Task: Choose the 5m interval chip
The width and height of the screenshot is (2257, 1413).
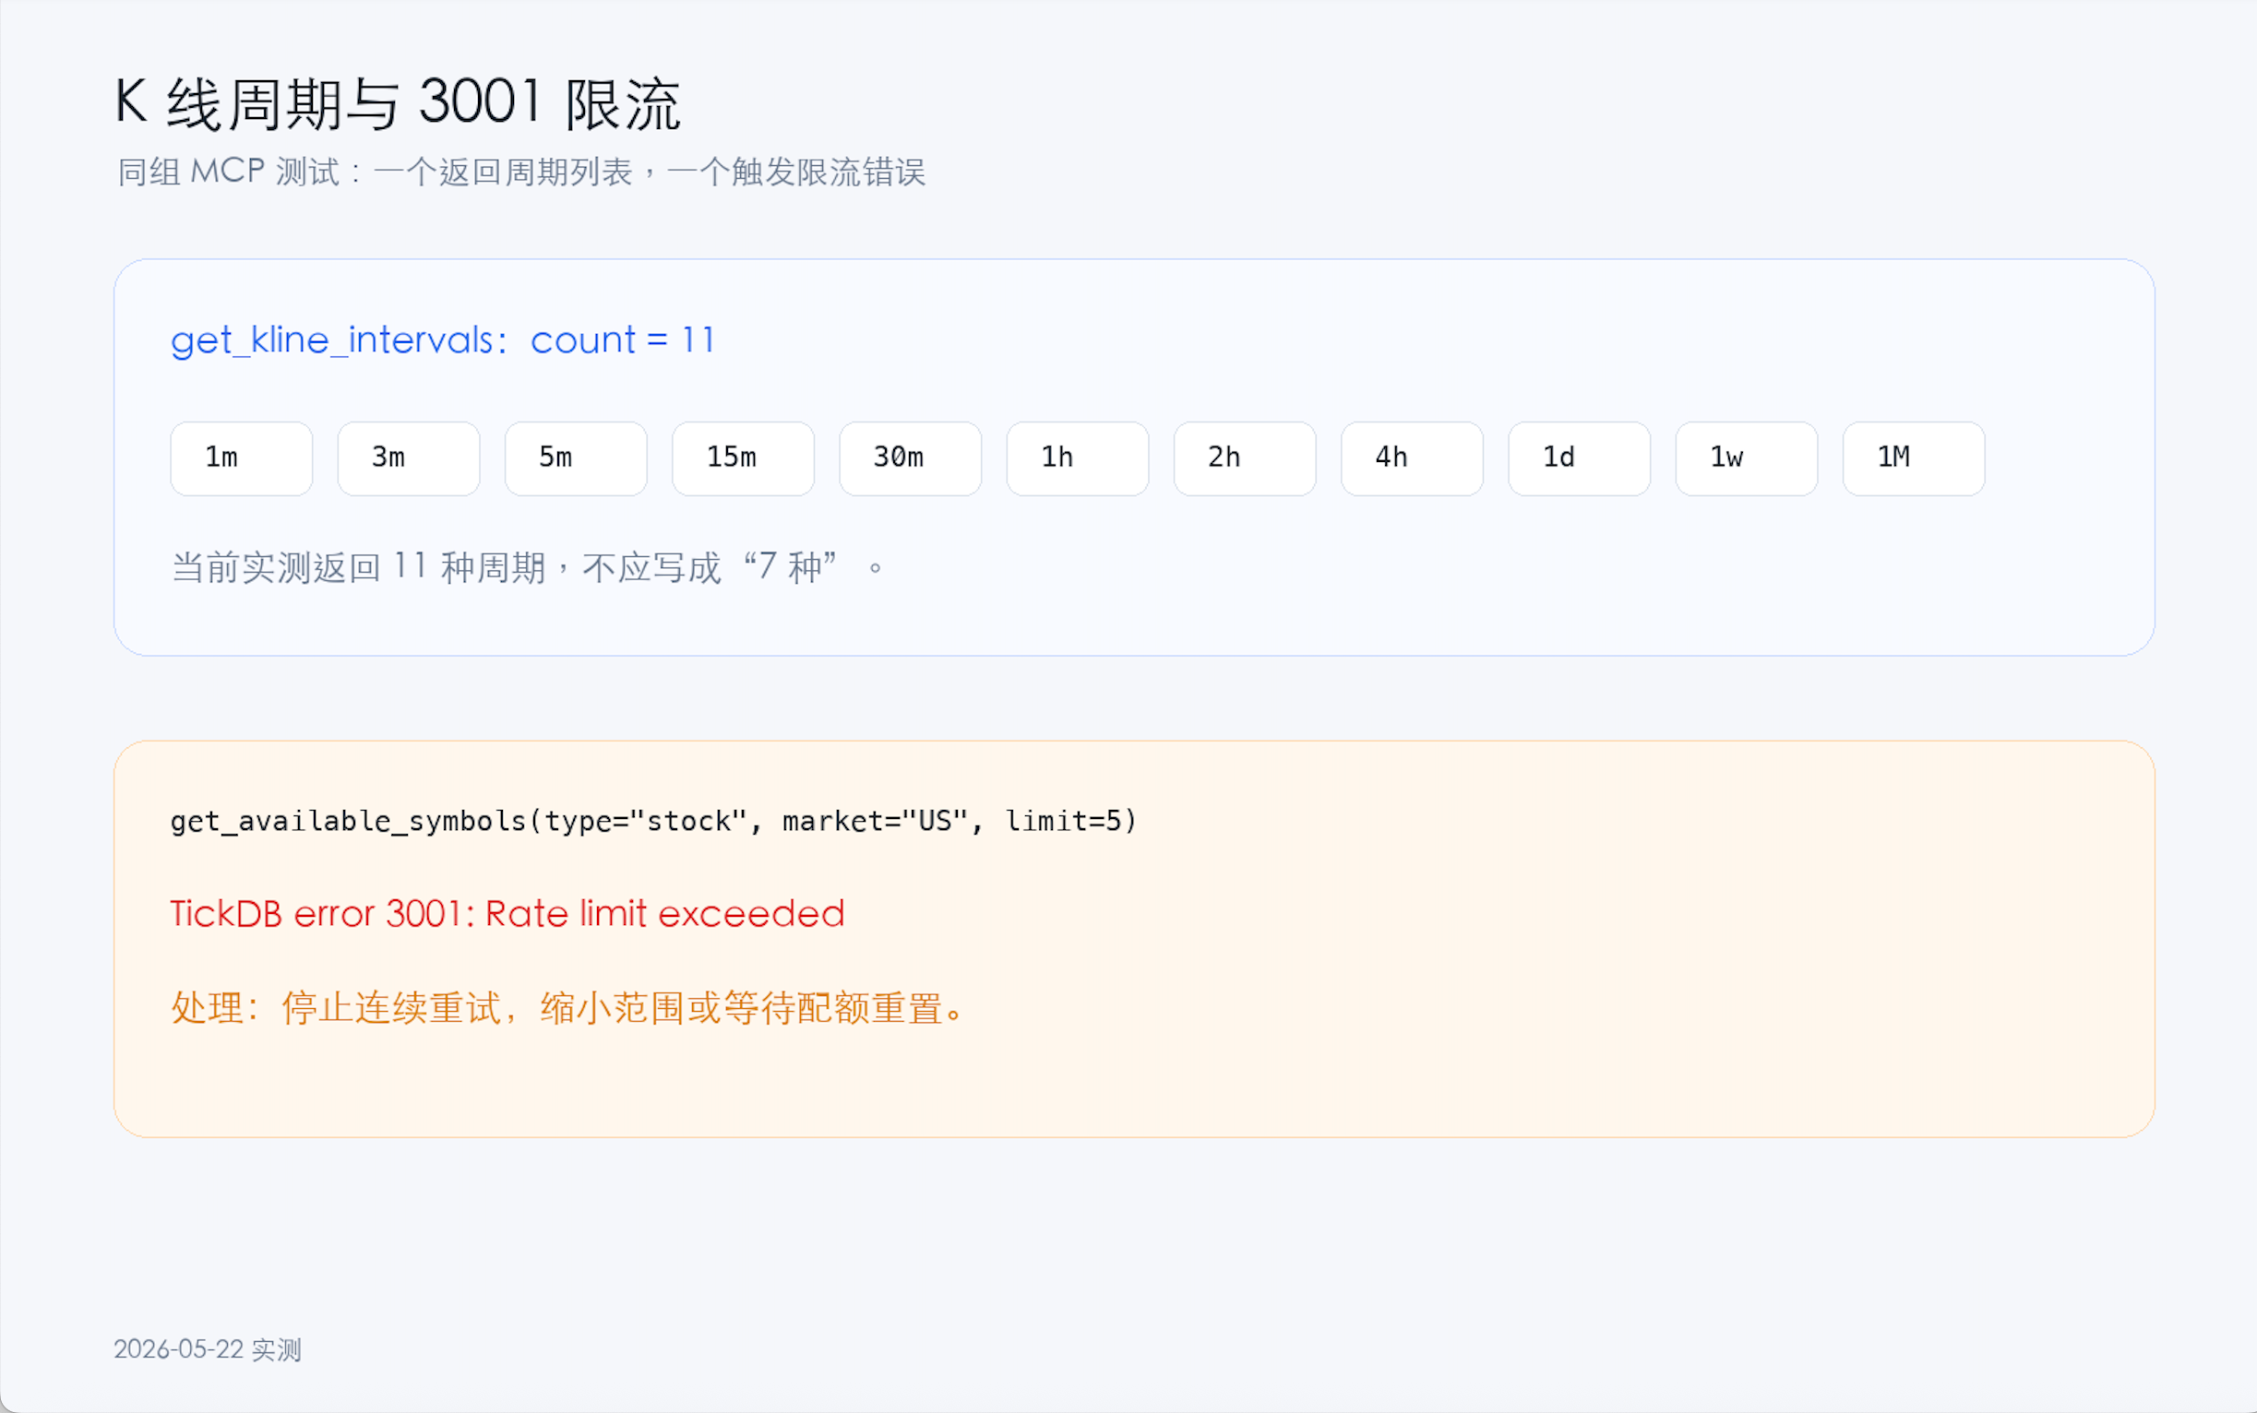Action: [x=576, y=457]
